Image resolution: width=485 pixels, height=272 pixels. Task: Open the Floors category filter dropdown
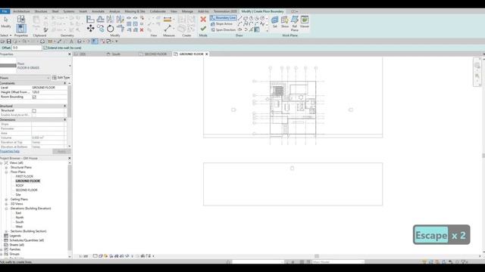click(48, 78)
